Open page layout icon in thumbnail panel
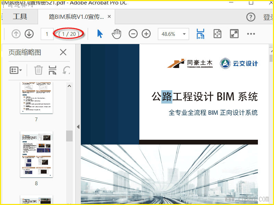Image resolution: width=274 pixels, height=205 pixels. coord(52,70)
